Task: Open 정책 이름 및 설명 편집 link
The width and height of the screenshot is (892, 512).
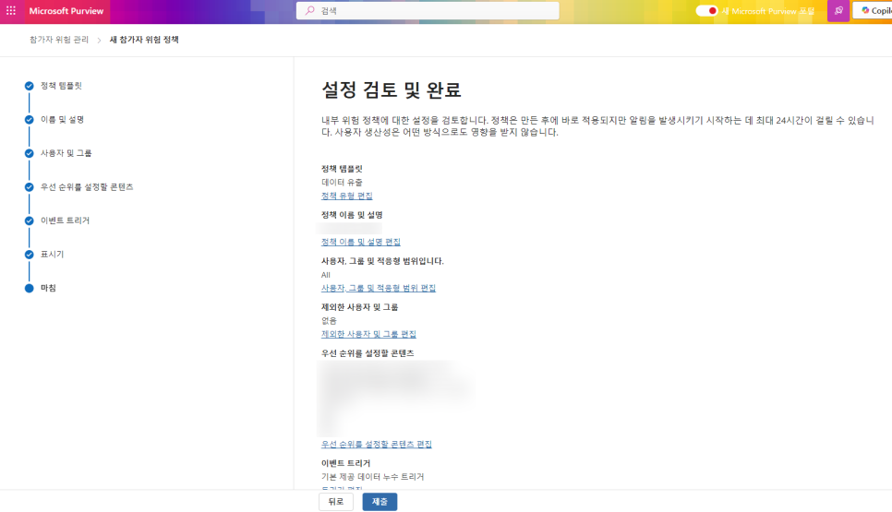Action: [x=361, y=242]
